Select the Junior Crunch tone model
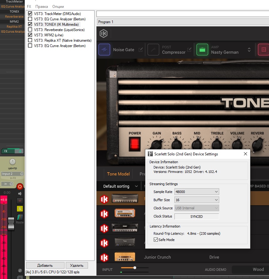 (157, 257)
